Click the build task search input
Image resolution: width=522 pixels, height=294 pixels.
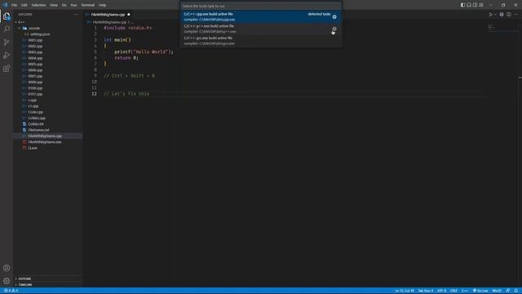click(x=261, y=6)
